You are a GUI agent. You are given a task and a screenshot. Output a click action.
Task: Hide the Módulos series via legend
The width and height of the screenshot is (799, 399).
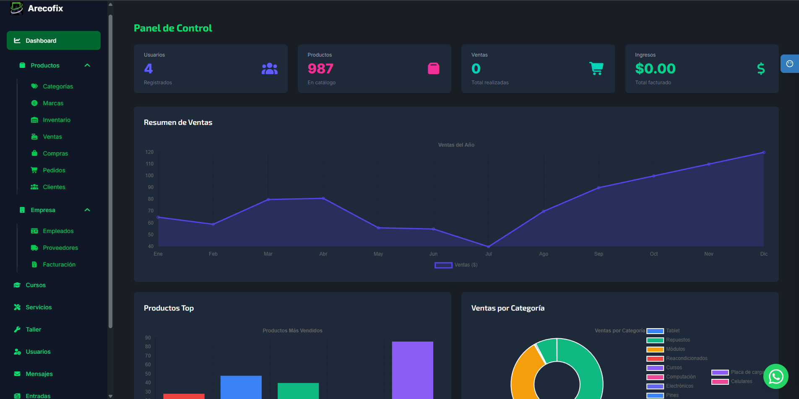[x=675, y=349]
